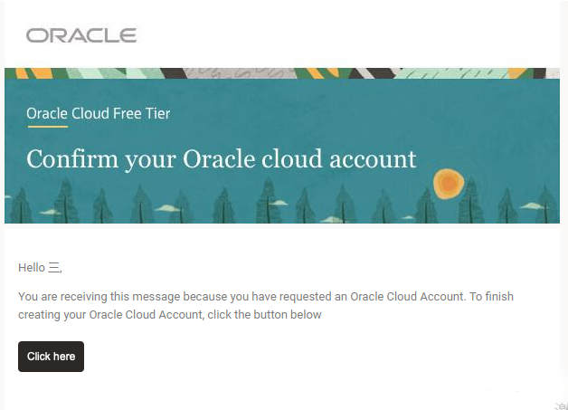The image size is (568, 410).
Task: Click the word "ORACLE" letter O in logo
Action: coord(36,35)
